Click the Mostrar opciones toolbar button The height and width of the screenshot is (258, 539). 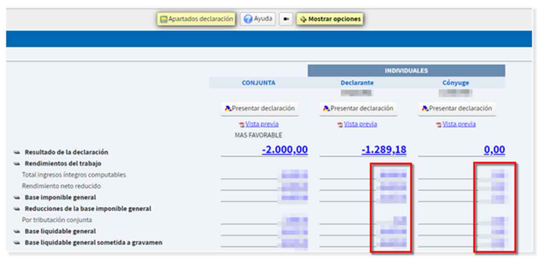pyautogui.click(x=330, y=19)
